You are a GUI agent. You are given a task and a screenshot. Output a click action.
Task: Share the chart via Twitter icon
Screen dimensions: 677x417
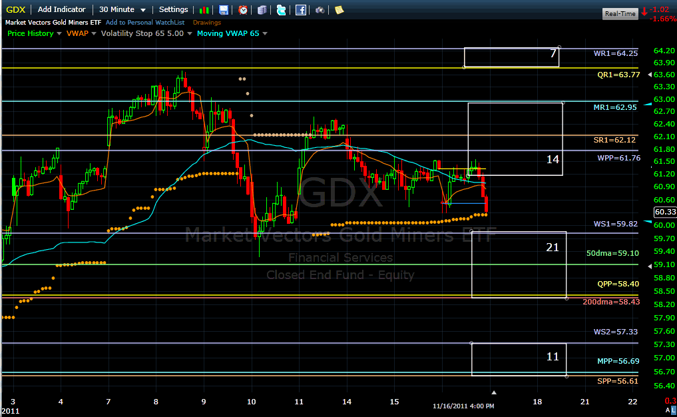pos(281,10)
